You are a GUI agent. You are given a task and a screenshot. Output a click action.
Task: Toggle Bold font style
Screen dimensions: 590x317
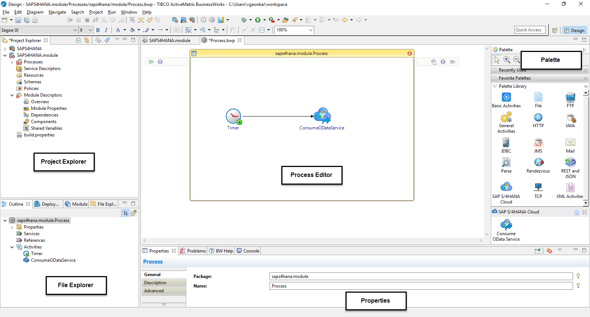[x=98, y=30]
